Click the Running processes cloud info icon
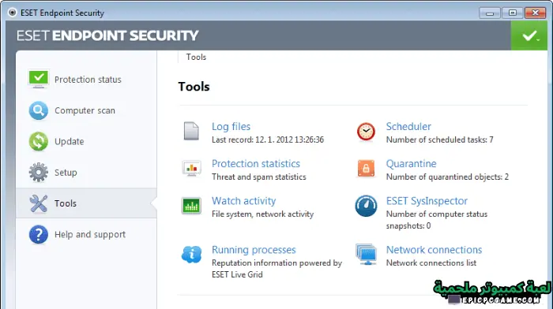 [x=191, y=254]
